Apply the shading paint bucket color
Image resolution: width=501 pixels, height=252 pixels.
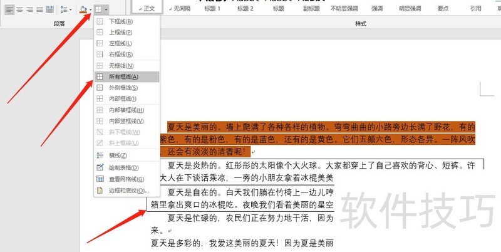(x=83, y=10)
